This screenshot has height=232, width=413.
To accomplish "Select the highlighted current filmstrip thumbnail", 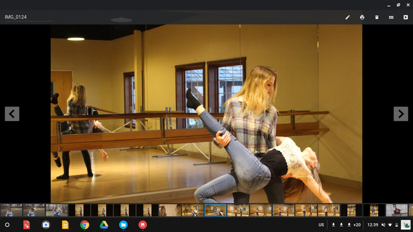I will coord(215,211).
